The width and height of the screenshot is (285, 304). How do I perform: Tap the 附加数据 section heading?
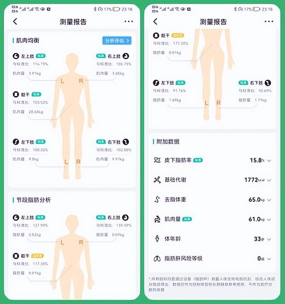[x=168, y=142]
